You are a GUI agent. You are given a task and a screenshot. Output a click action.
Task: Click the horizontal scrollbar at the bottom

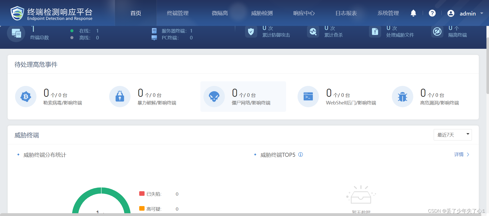(241, 214)
